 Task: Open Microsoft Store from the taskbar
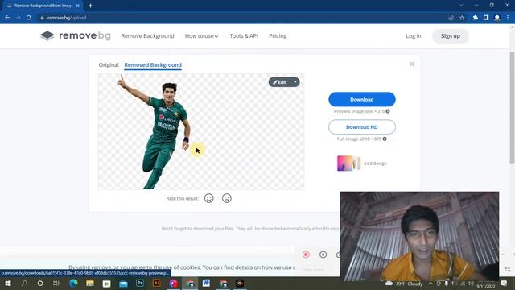pos(106,283)
